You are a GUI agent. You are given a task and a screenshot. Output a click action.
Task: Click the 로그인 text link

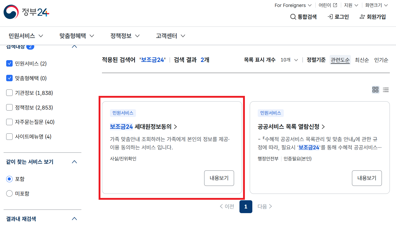(x=342, y=17)
